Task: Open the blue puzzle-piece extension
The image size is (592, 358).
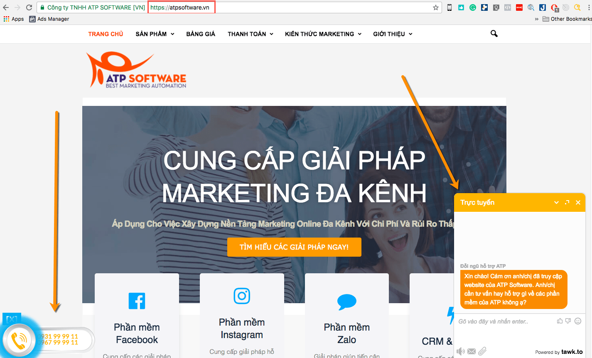Action: click(x=484, y=7)
